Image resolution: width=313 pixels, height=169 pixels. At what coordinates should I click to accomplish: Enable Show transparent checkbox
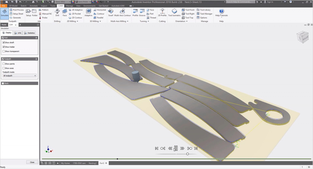click(4, 51)
